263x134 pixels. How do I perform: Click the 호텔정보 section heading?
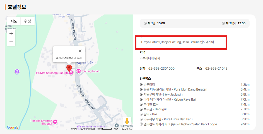17,7
